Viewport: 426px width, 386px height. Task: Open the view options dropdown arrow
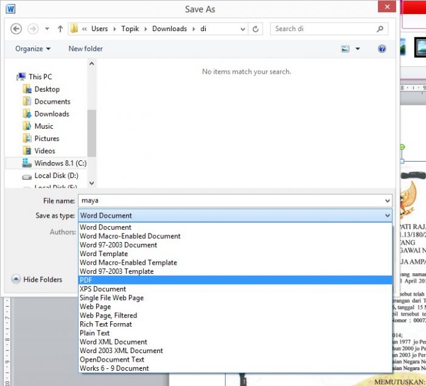click(358, 49)
